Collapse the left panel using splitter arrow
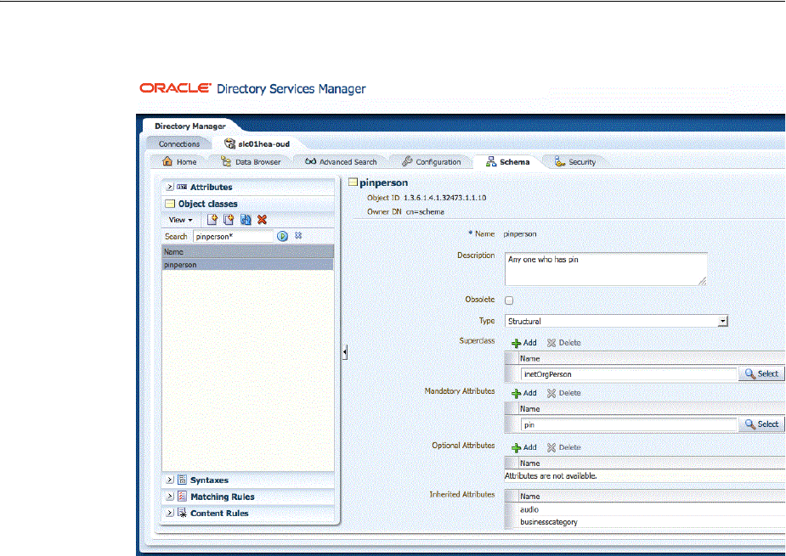This screenshot has width=786, height=556. (345, 352)
